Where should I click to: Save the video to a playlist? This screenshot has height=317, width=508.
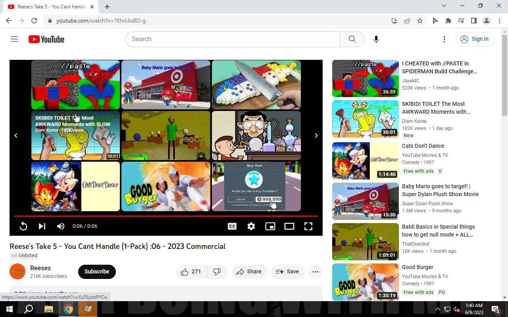click(x=288, y=272)
